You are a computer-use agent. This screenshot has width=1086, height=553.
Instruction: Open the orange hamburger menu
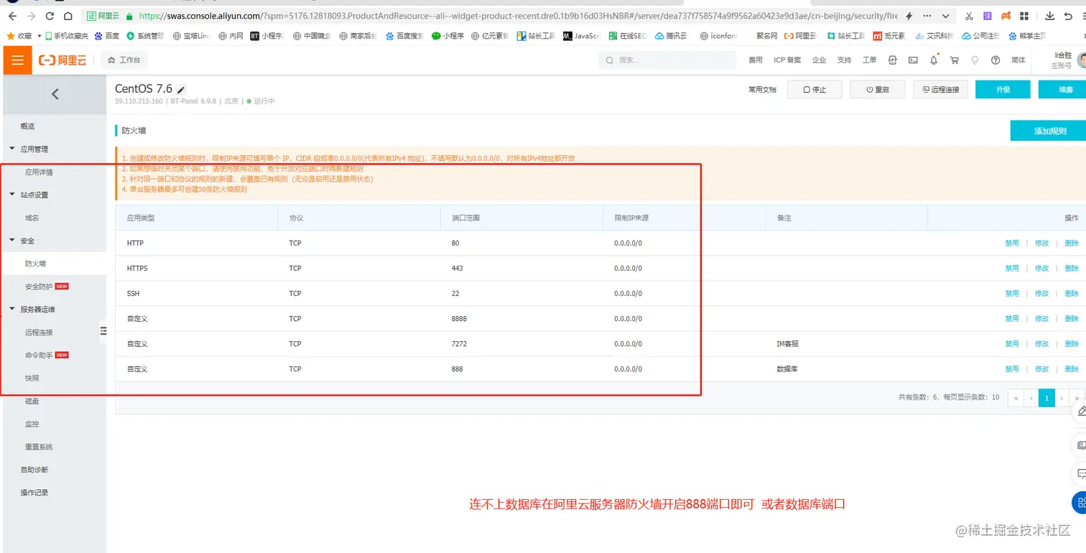tap(17, 60)
